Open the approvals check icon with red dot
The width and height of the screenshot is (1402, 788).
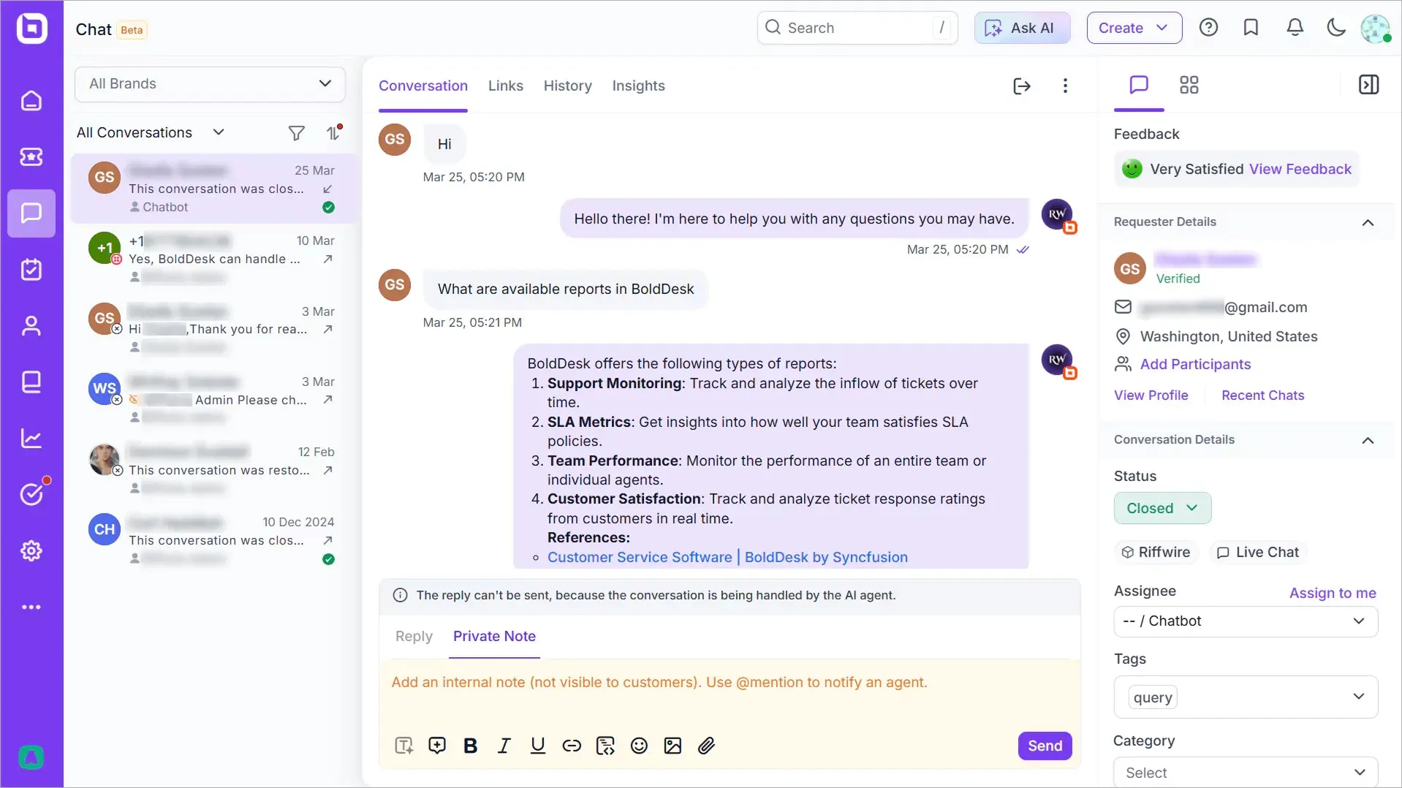(31, 494)
